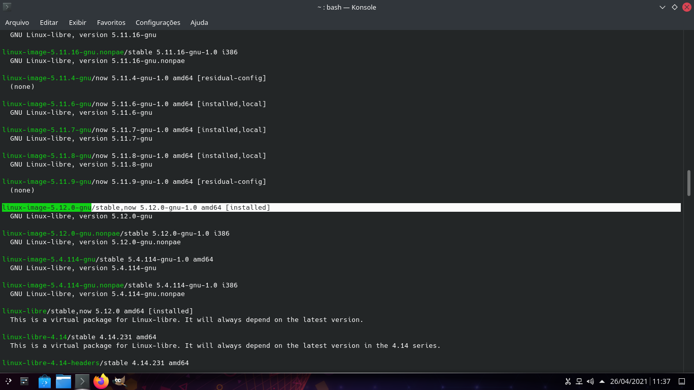Open the Dolphin file manager in the taskbar
Viewport: 694px width, 390px height.
tap(64, 381)
